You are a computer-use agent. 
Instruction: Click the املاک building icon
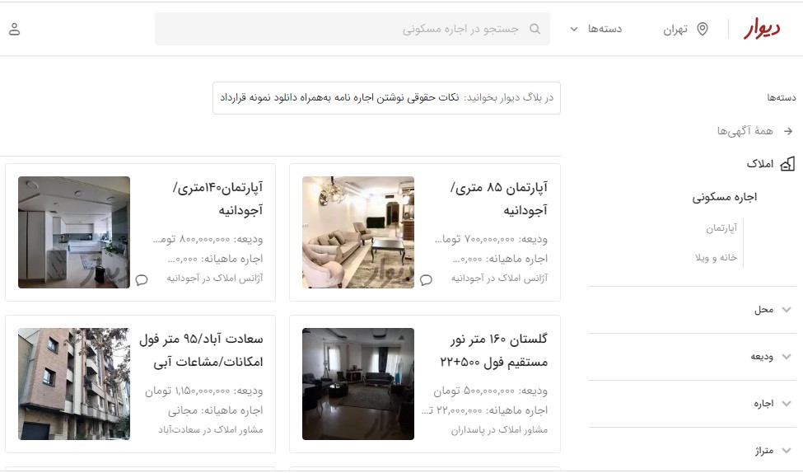[x=787, y=164]
